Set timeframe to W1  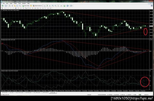pyautogui.click(x=48, y=8)
